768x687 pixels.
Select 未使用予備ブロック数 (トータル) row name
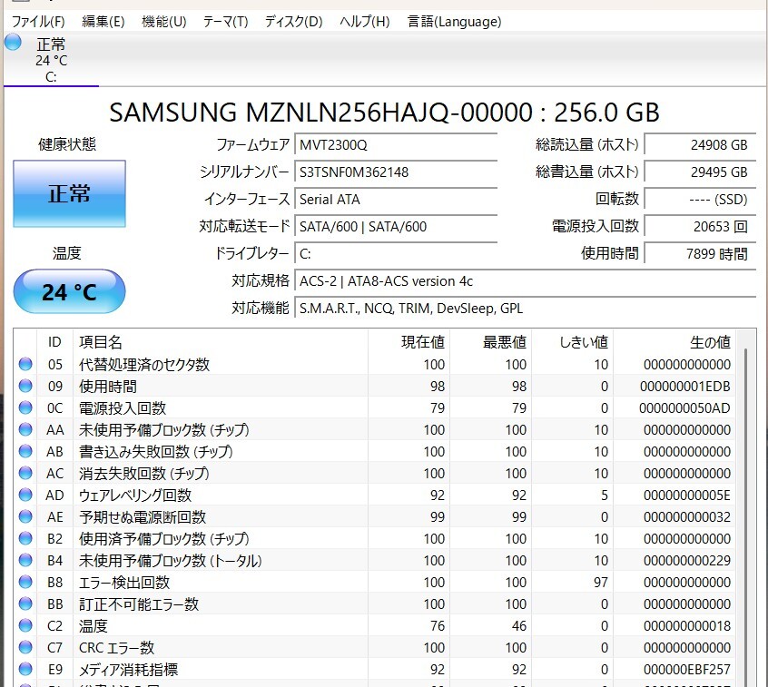coord(171,561)
